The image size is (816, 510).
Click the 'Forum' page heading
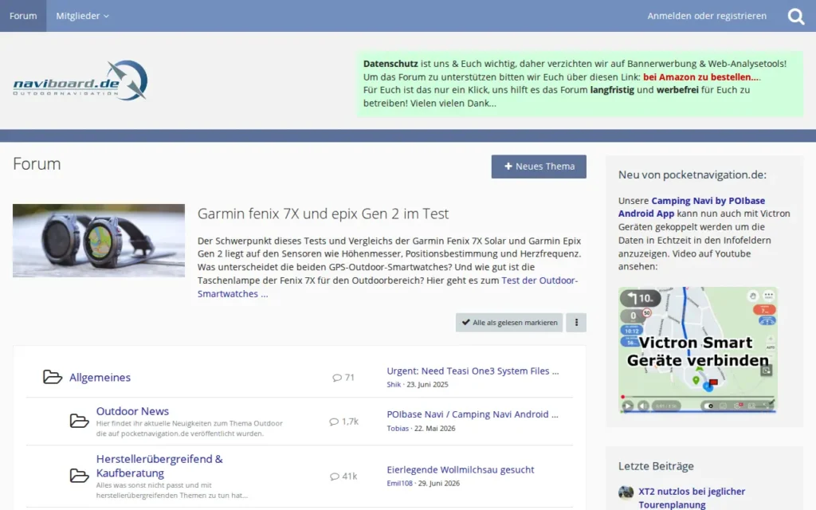[x=37, y=164]
